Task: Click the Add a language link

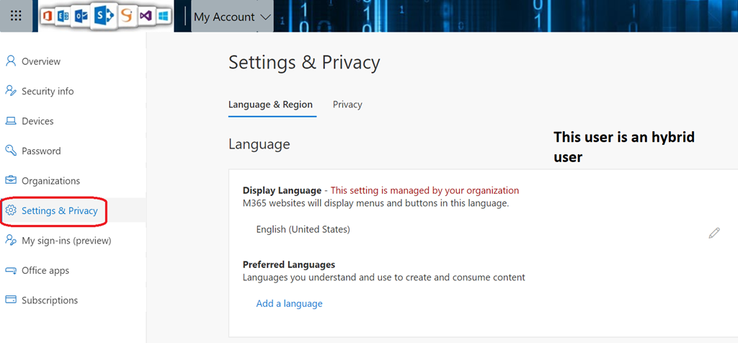Action: click(x=289, y=303)
